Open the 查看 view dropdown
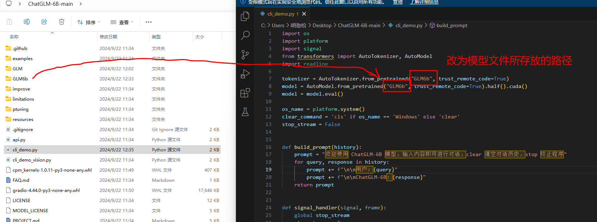 click(x=122, y=22)
